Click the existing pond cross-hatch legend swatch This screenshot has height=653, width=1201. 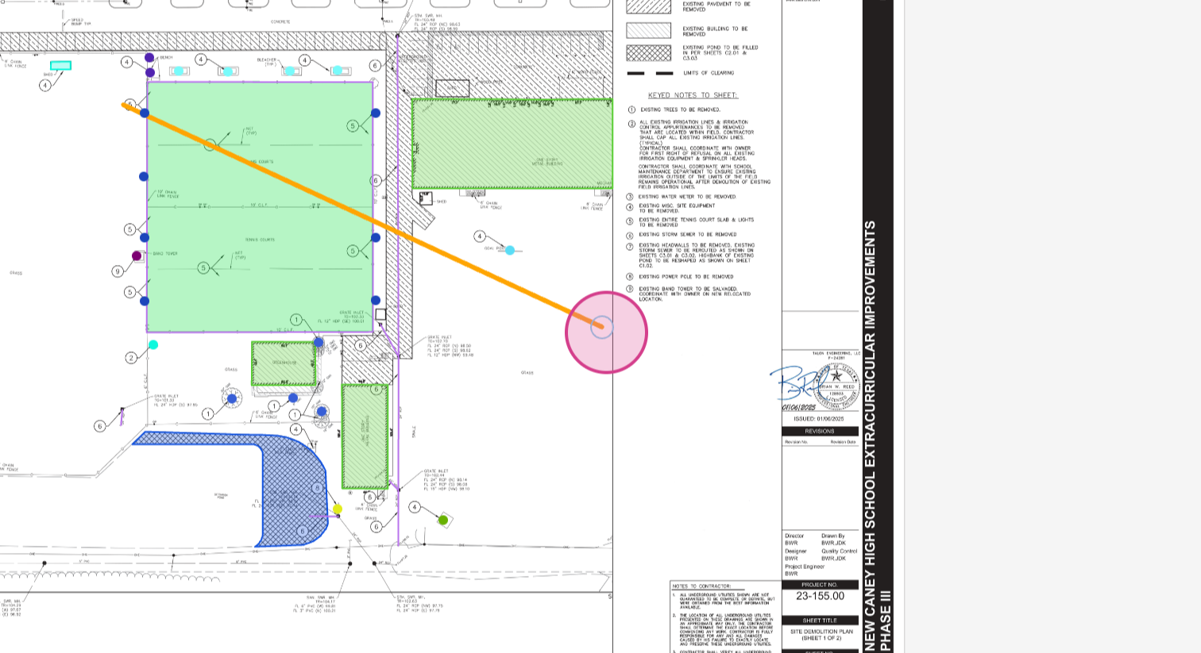point(648,53)
